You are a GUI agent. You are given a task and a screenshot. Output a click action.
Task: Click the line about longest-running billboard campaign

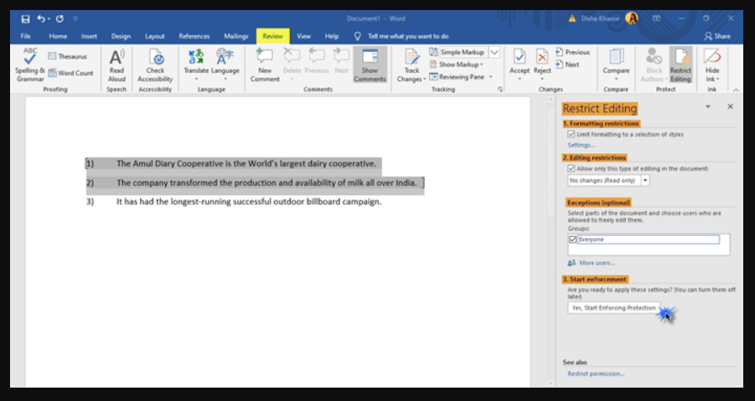pyautogui.click(x=249, y=202)
